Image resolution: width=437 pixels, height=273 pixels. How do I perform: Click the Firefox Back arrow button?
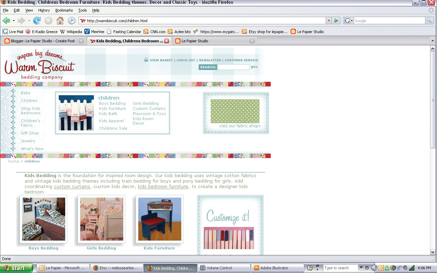(6, 20)
